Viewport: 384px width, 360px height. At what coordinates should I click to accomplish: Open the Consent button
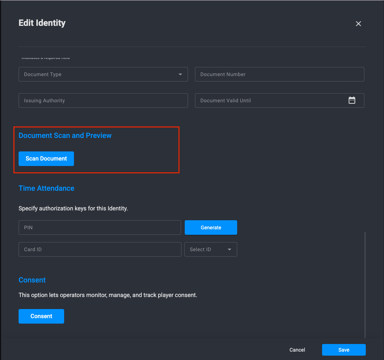pyautogui.click(x=42, y=316)
